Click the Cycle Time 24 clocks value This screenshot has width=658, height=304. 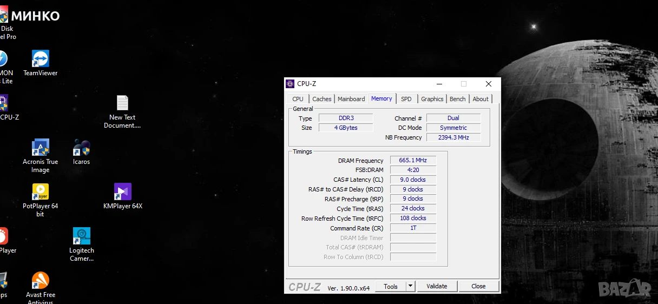413,208
